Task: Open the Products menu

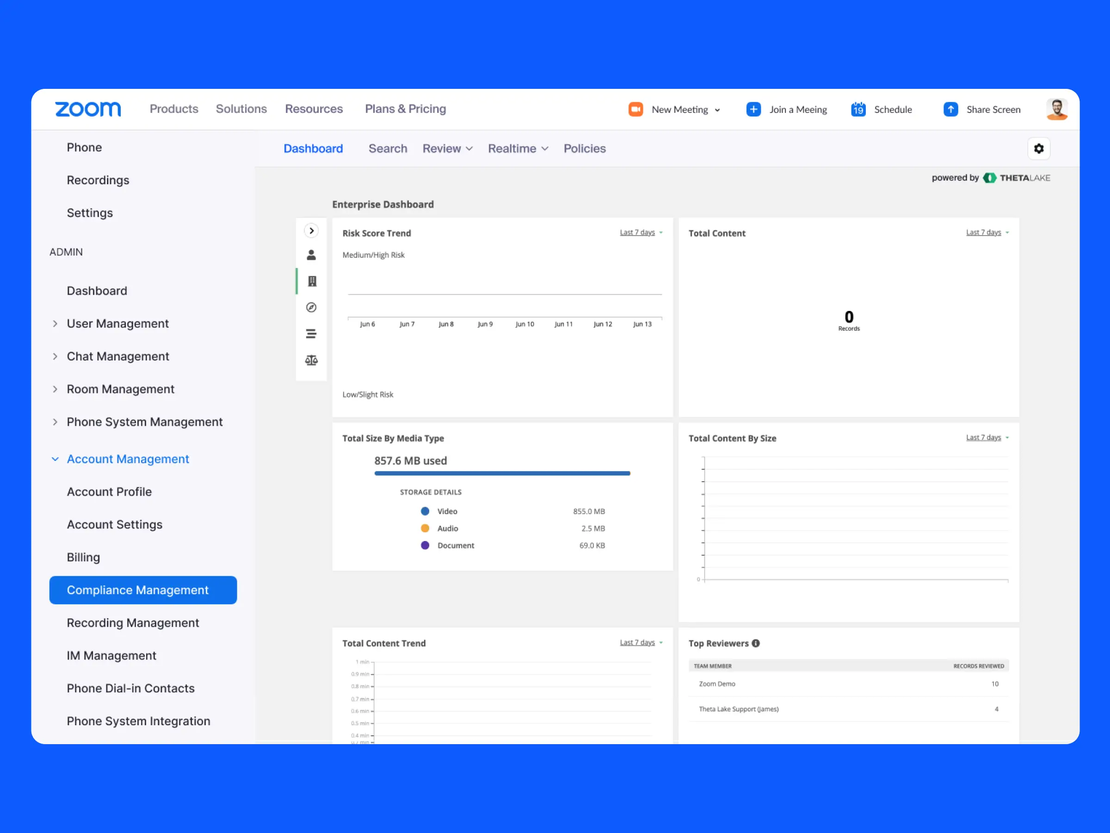Action: [173, 109]
